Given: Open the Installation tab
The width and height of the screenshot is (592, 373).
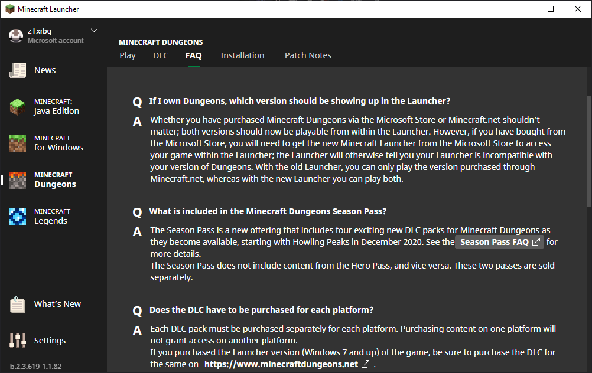Looking at the screenshot, I should click(x=242, y=55).
